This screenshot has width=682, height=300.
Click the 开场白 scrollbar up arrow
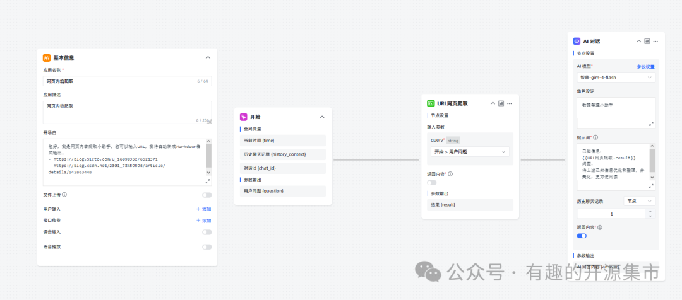pyautogui.click(x=208, y=141)
